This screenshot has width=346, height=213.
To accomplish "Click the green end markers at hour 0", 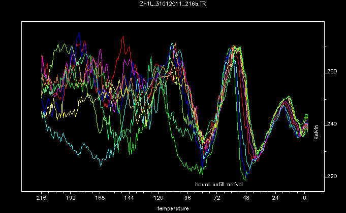I will point(306,118).
